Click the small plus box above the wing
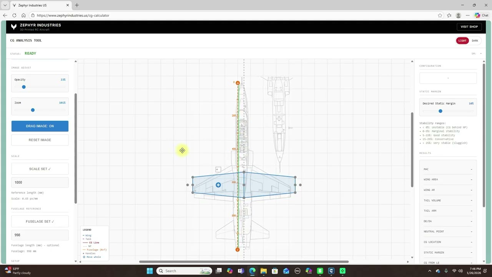The image size is (492, 277). click(218, 169)
